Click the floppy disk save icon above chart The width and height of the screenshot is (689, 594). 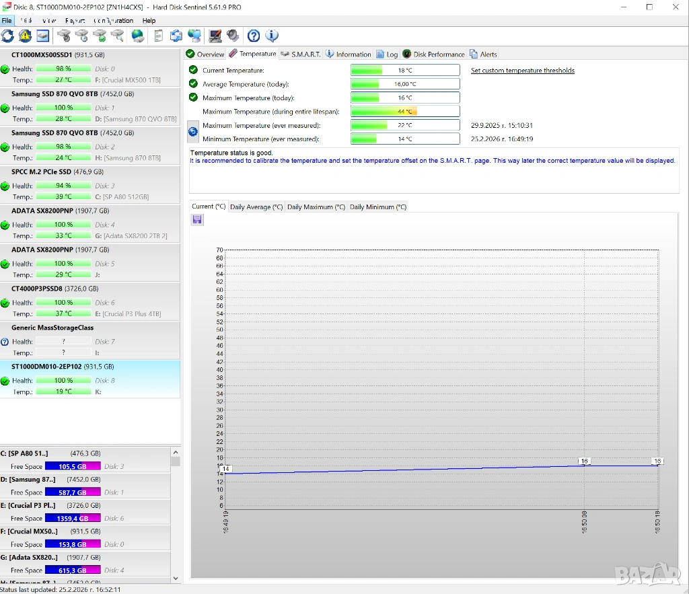pos(197,220)
